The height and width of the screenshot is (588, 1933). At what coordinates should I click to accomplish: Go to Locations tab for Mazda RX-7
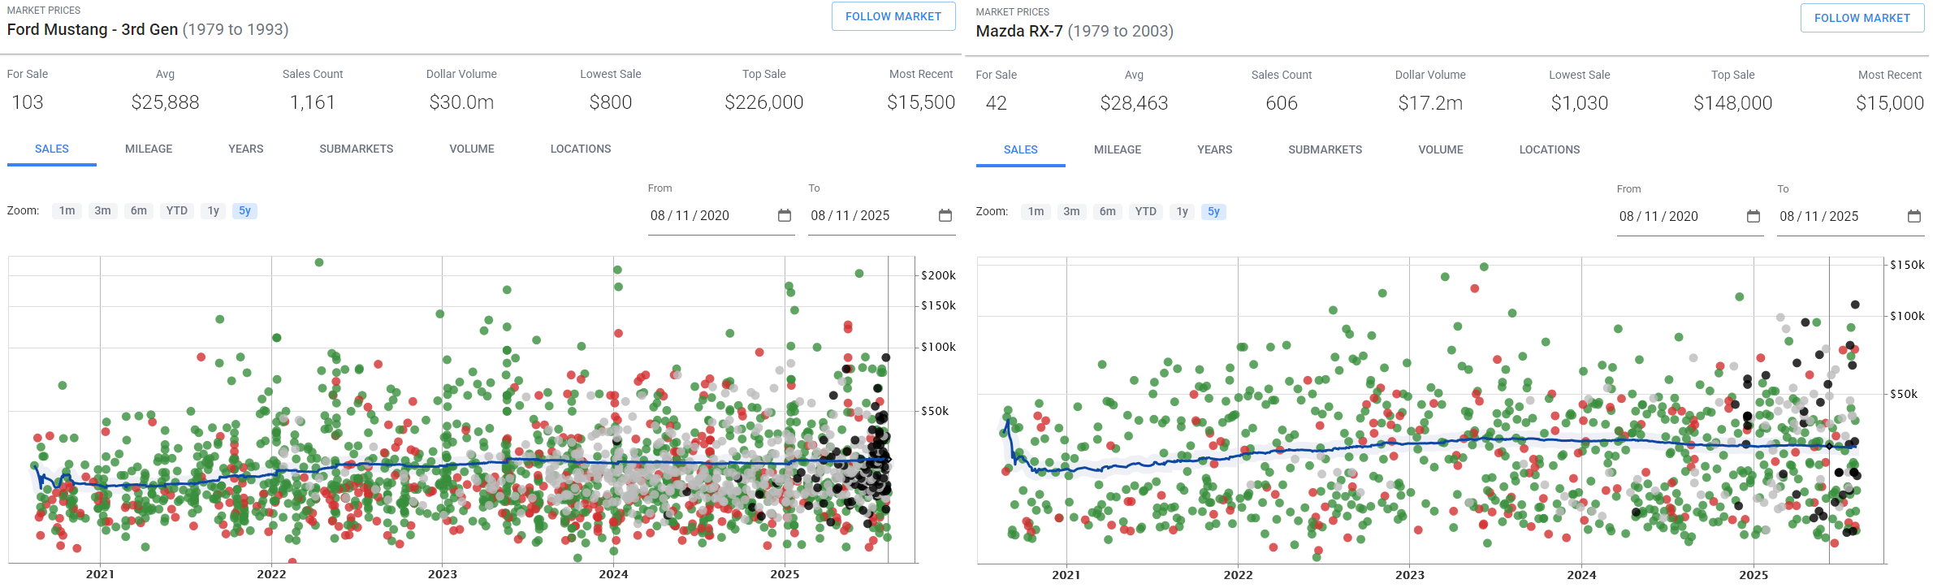pyautogui.click(x=1550, y=150)
